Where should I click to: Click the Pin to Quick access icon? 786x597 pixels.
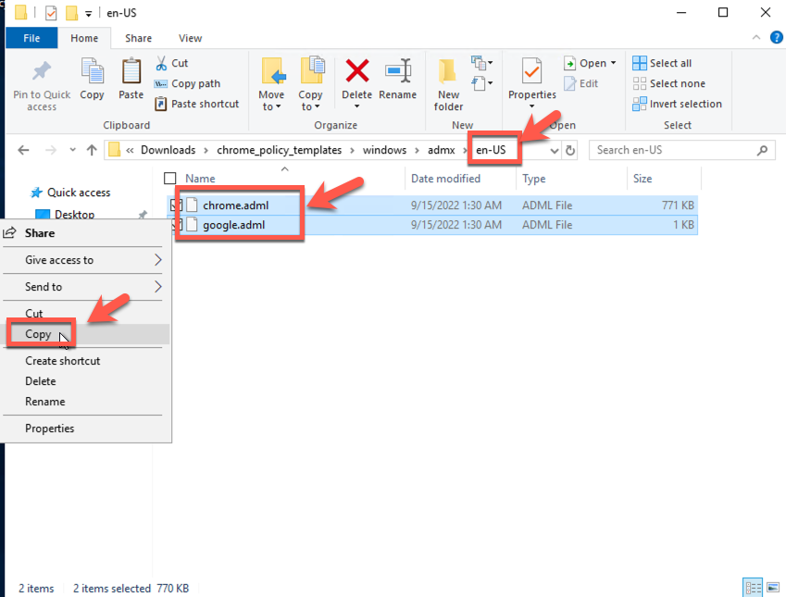click(x=42, y=72)
